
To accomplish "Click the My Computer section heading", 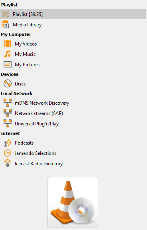I will pyautogui.click(x=16, y=34).
